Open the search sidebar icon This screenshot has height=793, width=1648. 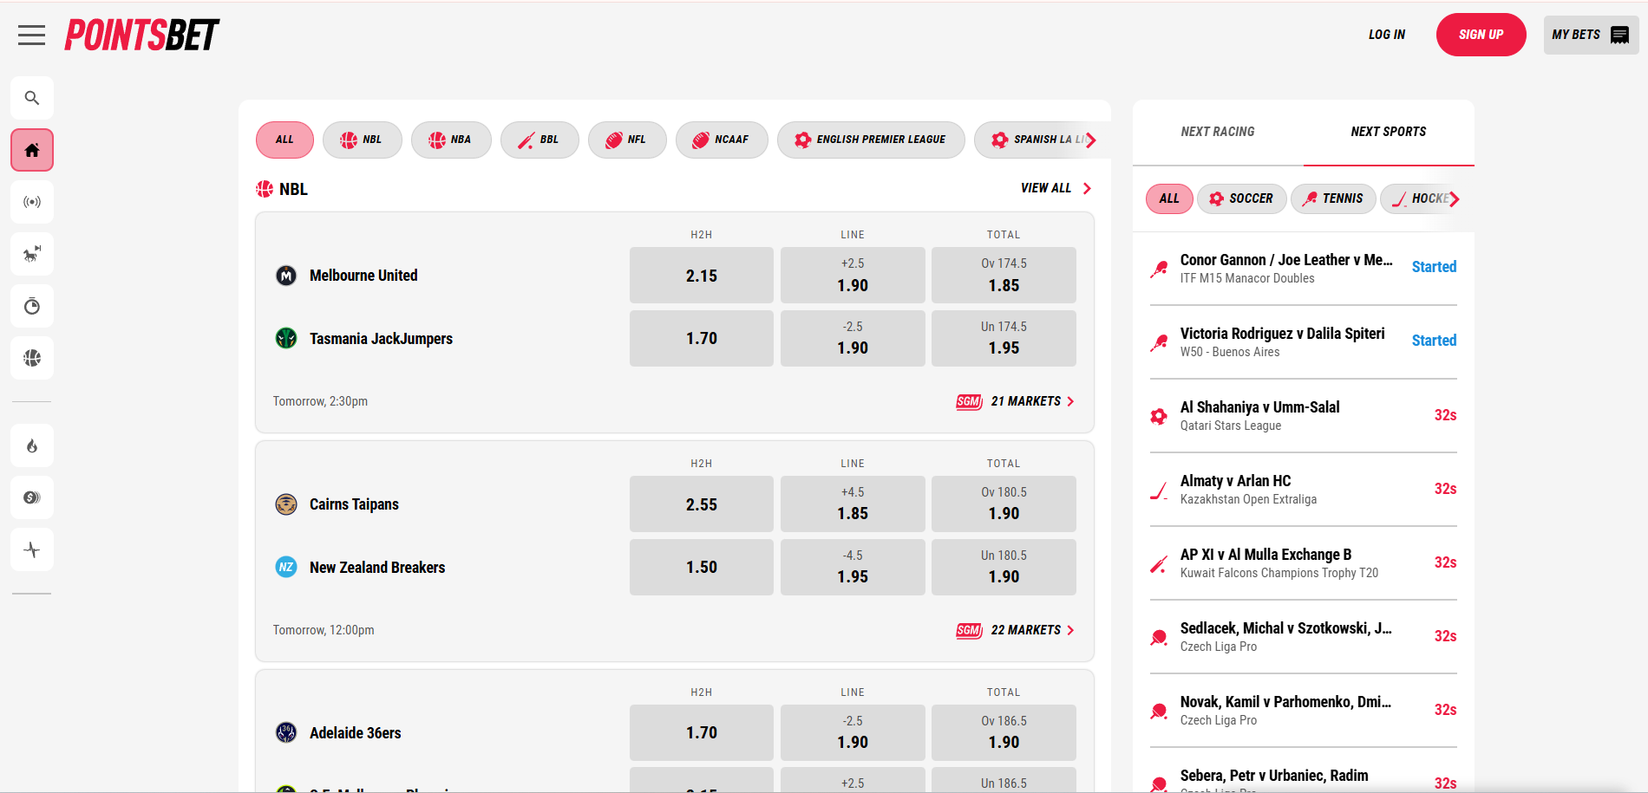pos(32,98)
